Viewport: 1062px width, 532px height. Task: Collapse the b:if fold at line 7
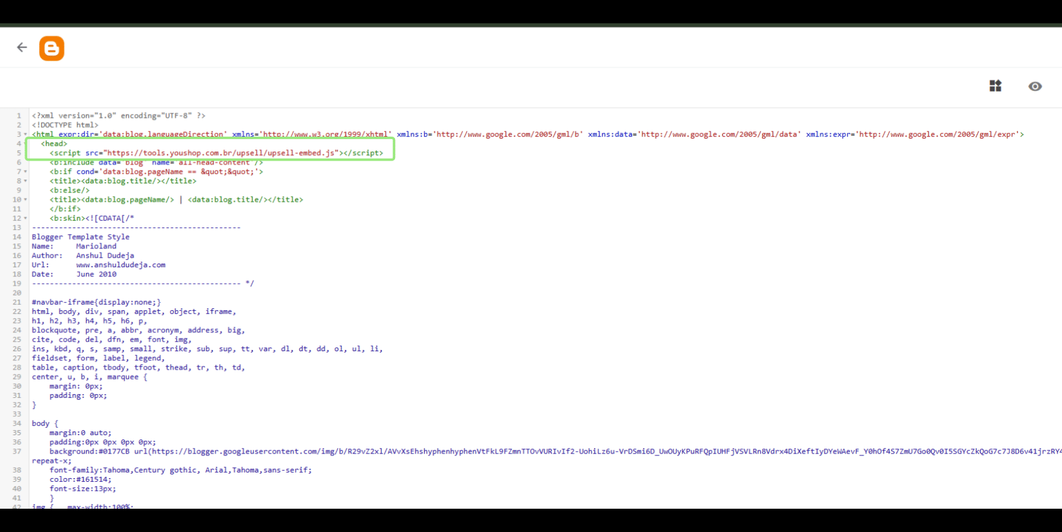coord(25,172)
